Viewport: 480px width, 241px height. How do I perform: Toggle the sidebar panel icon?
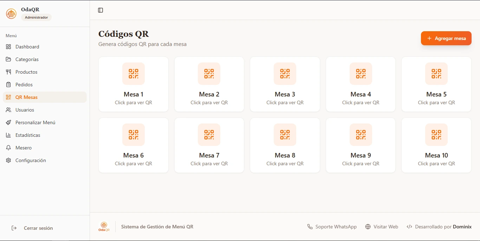tap(100, 10)
